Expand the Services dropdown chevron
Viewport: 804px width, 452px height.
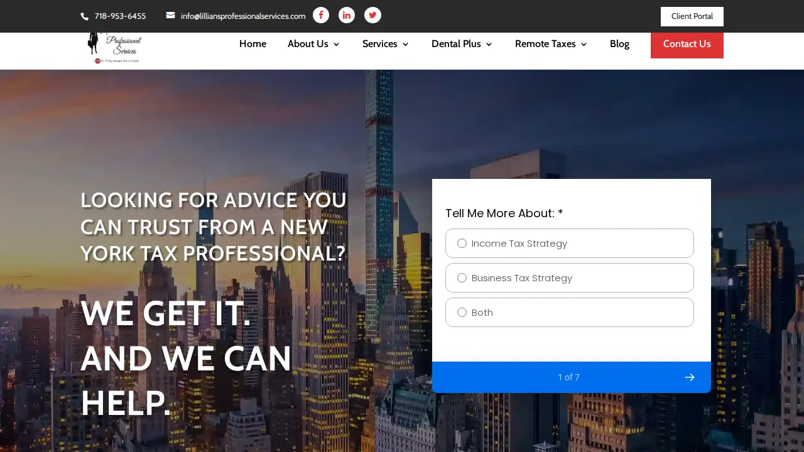coord(405,45)
